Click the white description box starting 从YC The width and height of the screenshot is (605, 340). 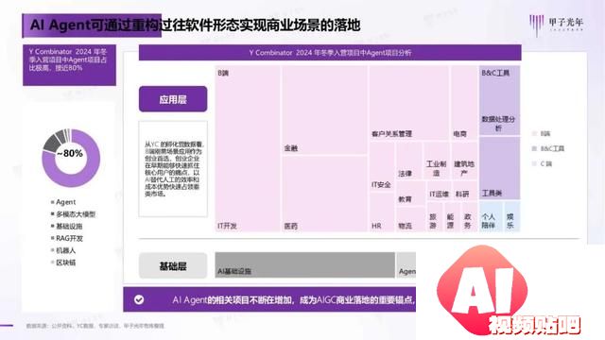point(173,169)
